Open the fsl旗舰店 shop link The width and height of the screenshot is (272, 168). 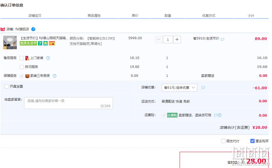click(x=22, y=29)
